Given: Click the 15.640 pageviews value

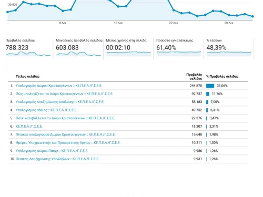Looking at the screenshot, I should [x=197, y=134].
